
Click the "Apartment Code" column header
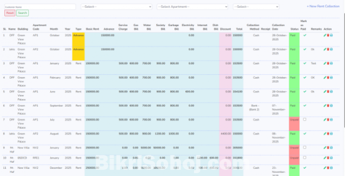tap(40, 27)
